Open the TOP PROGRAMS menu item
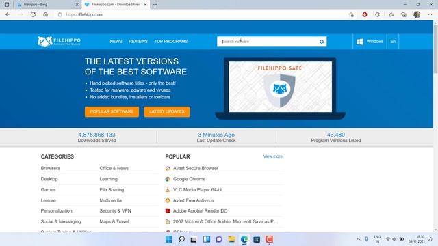This screenshot has height=246, width=438. 171,41
